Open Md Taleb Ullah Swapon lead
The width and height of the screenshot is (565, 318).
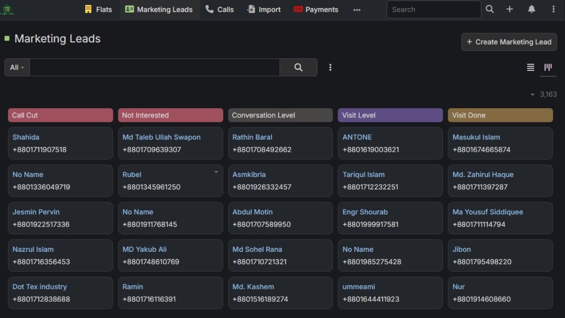click(162, 137)
